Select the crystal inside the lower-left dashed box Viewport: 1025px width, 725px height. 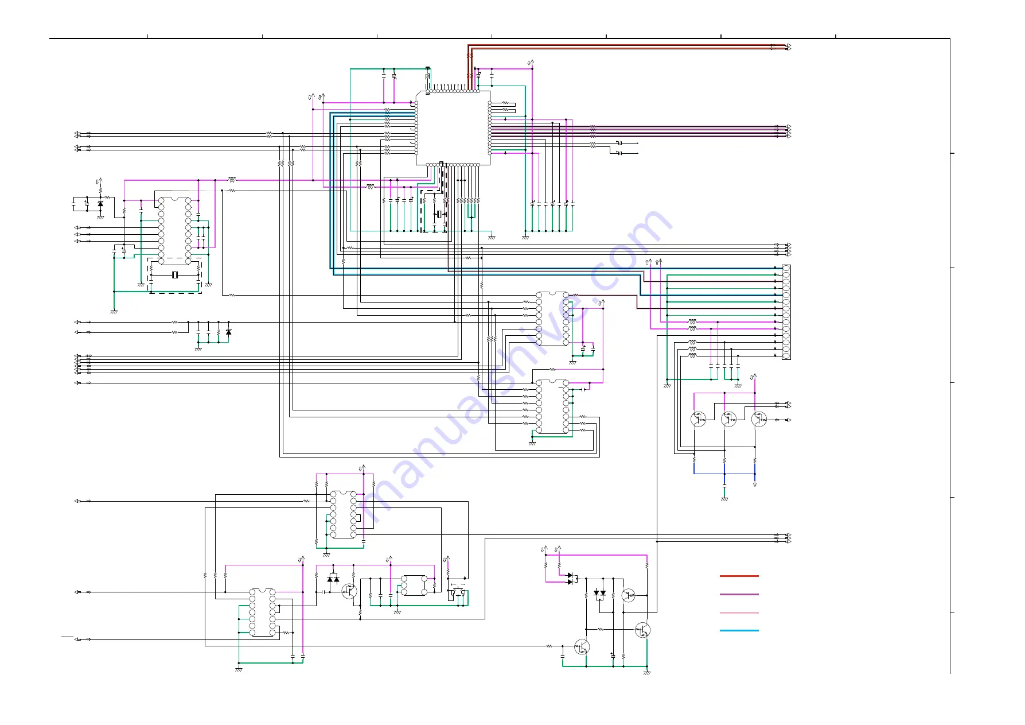[175, 276]
